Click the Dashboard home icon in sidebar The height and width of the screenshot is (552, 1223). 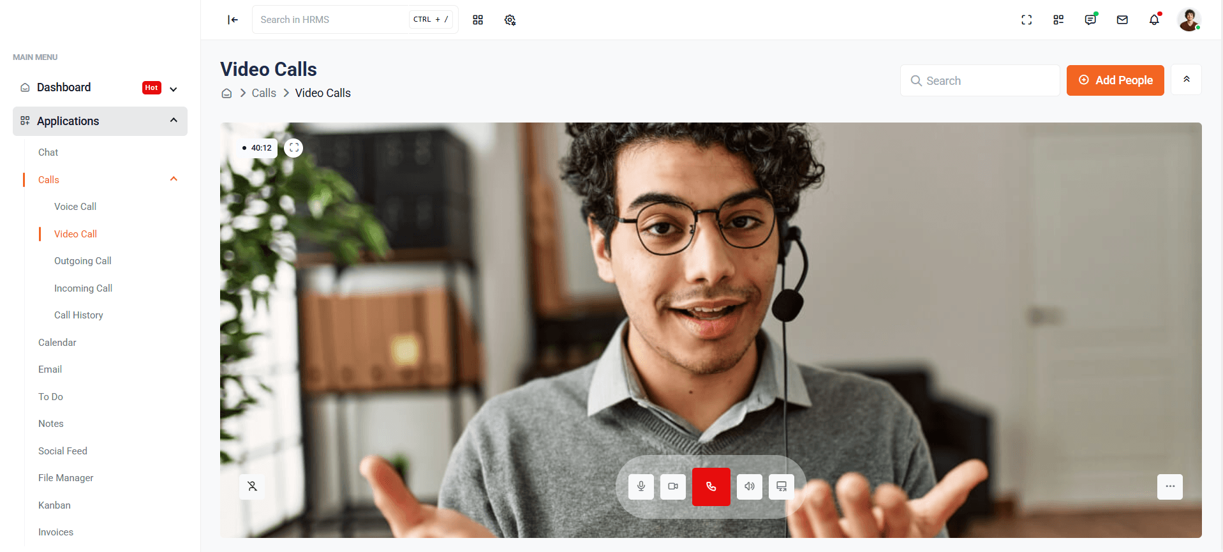tap(25, 87)
